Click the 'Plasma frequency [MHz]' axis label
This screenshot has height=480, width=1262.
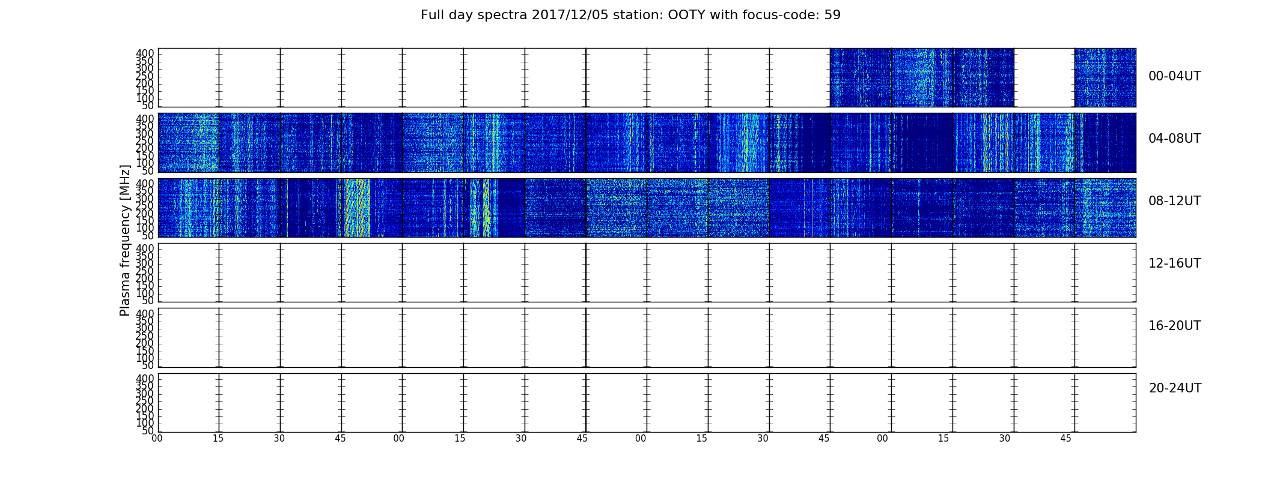click(x=125, y=240)
